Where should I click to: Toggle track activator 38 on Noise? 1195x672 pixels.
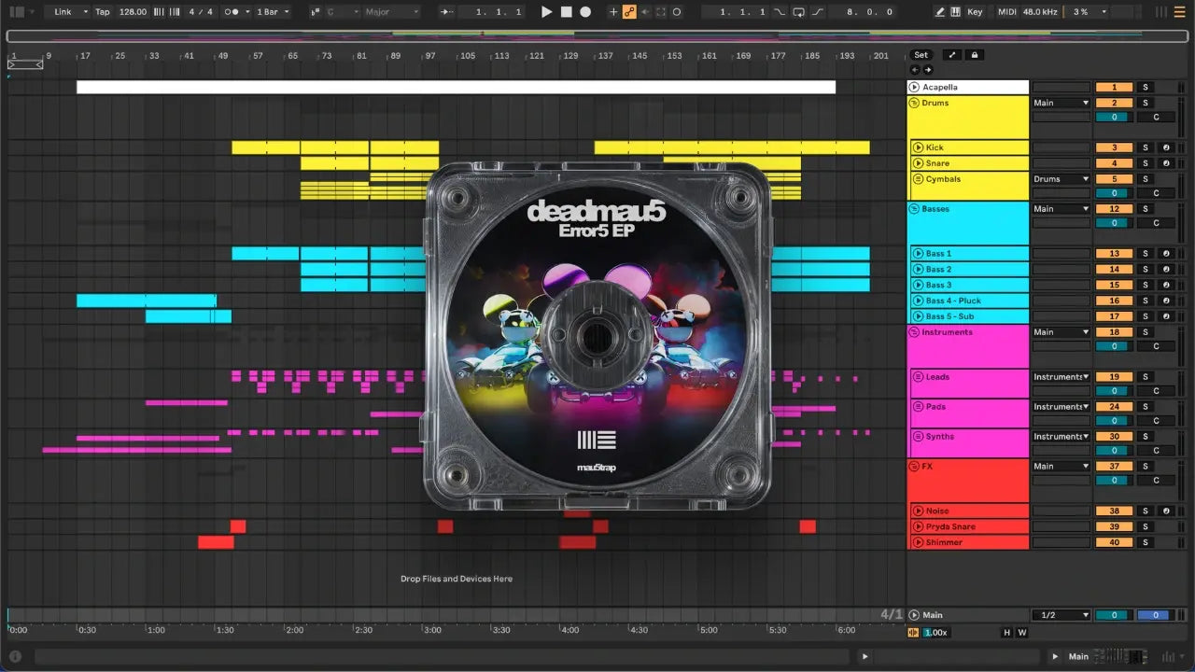coord(1114,511)
